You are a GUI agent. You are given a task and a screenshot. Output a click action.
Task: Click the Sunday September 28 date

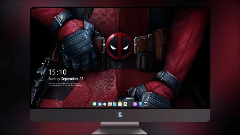pyautogui.click(x=66, y=79)
